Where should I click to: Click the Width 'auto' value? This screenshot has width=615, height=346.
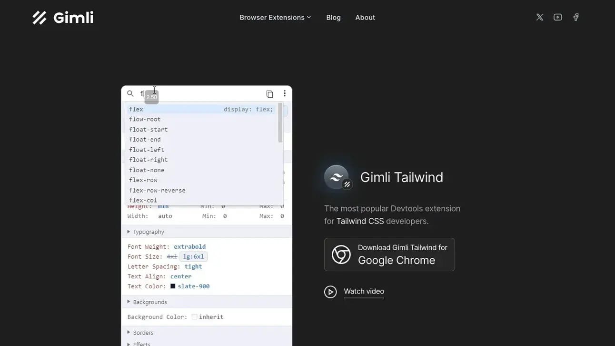(x=165, y=216)
